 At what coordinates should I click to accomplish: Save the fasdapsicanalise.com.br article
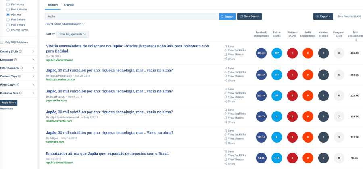coord(229,68)
